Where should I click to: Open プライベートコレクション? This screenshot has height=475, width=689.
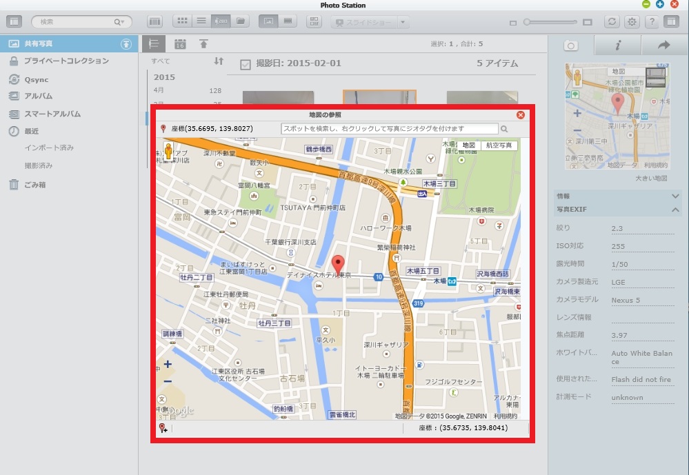[x=66, y=61]
